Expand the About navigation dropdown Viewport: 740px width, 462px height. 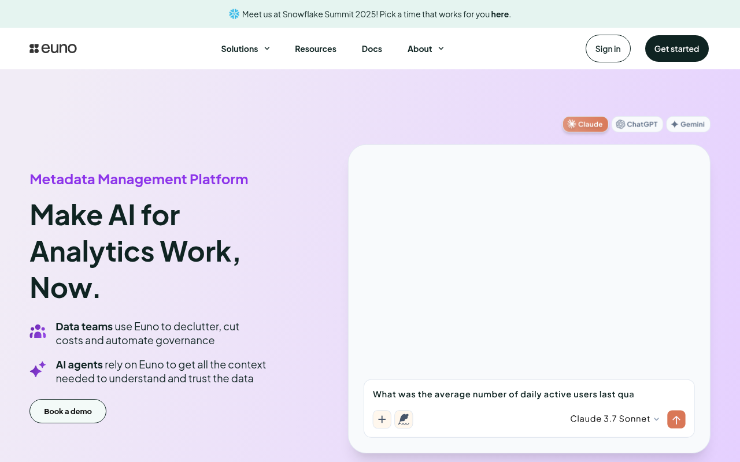pos(425,49)
